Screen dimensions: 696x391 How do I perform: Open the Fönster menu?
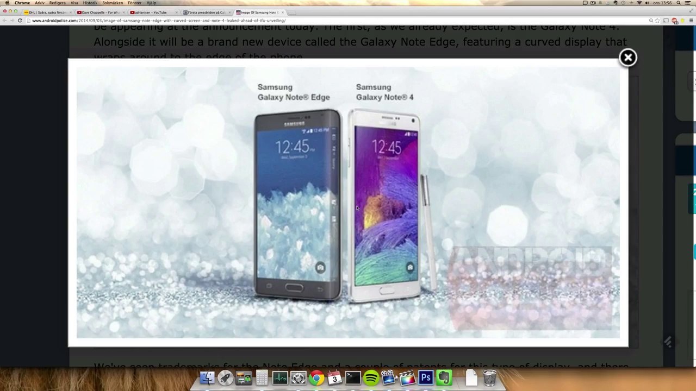pos(135,3)
